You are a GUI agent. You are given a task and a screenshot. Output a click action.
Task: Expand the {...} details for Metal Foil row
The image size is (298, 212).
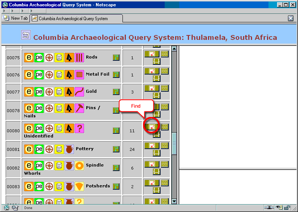tap(156, 79)
